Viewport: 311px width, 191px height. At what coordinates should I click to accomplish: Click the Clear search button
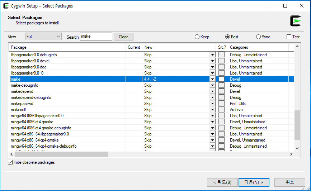click(123, 37)
